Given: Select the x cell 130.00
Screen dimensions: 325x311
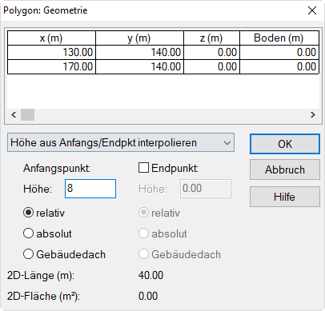Looking at the screenshot, I should coord(51,52).
